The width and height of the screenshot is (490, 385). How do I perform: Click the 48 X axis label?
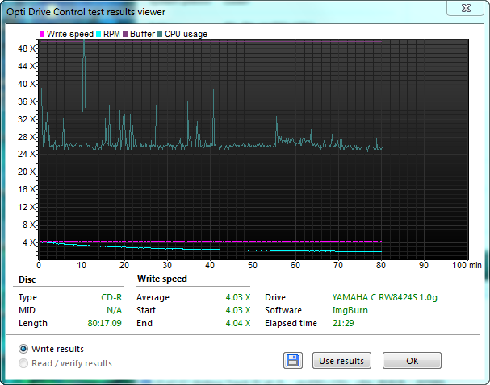27,48
